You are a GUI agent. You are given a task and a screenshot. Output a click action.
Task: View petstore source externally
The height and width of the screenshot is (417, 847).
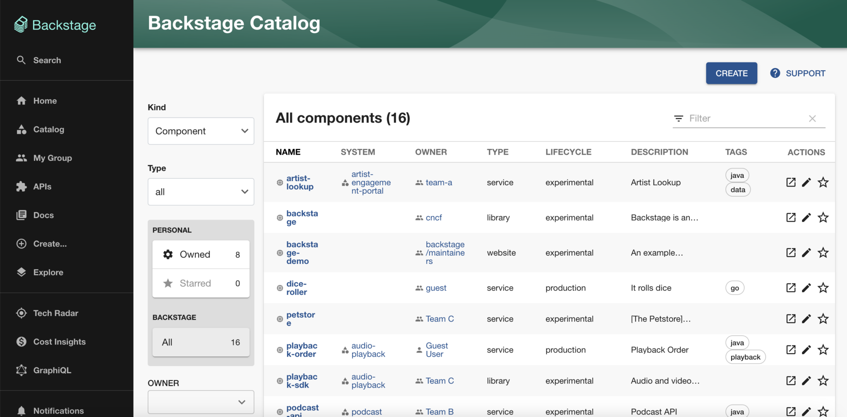click(791, 319)
